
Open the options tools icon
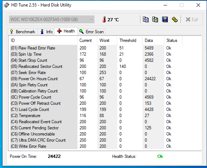pyautogui.click(x=175, y=20)
